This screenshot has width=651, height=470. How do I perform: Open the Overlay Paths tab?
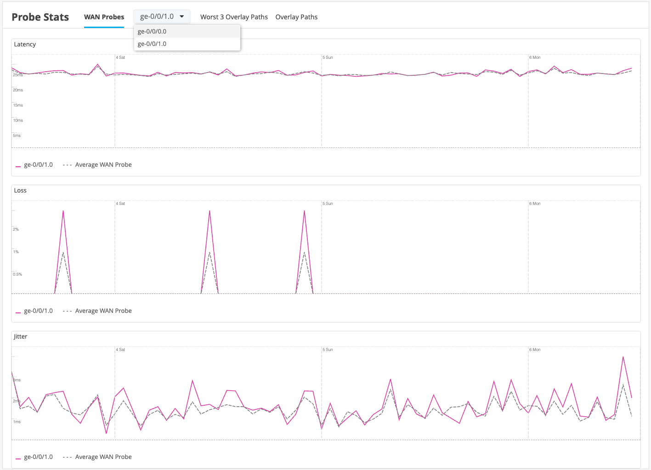[x=296, y=17]
